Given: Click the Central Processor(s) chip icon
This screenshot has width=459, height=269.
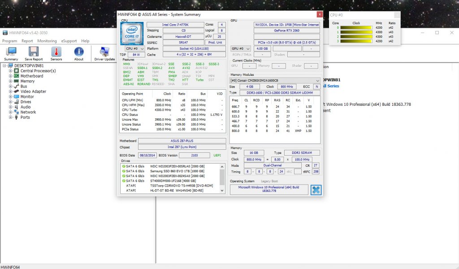Looking at the screenshot, I should point(17,71).
